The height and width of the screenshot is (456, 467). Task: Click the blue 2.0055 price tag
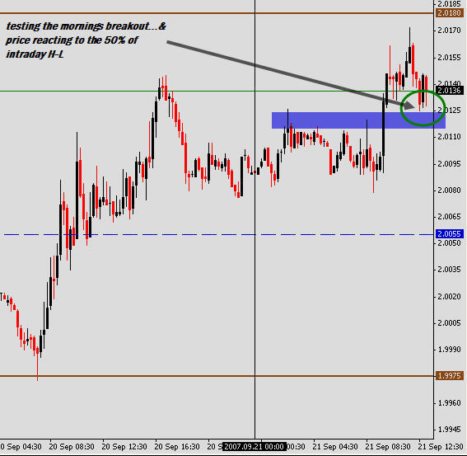point(450,234)
